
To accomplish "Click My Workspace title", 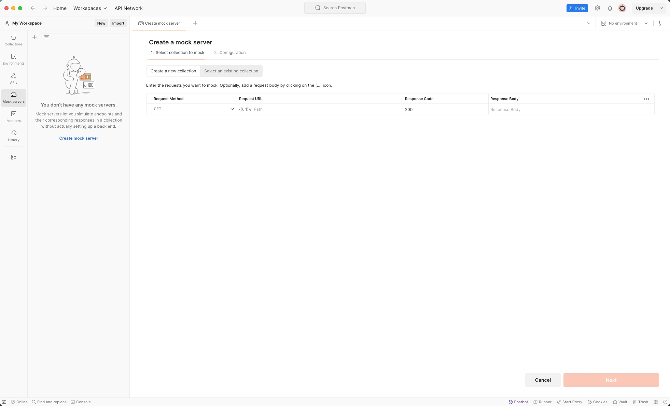I will (x=27, y=23).
